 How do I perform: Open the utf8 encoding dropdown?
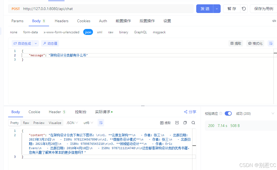point(88,123)
